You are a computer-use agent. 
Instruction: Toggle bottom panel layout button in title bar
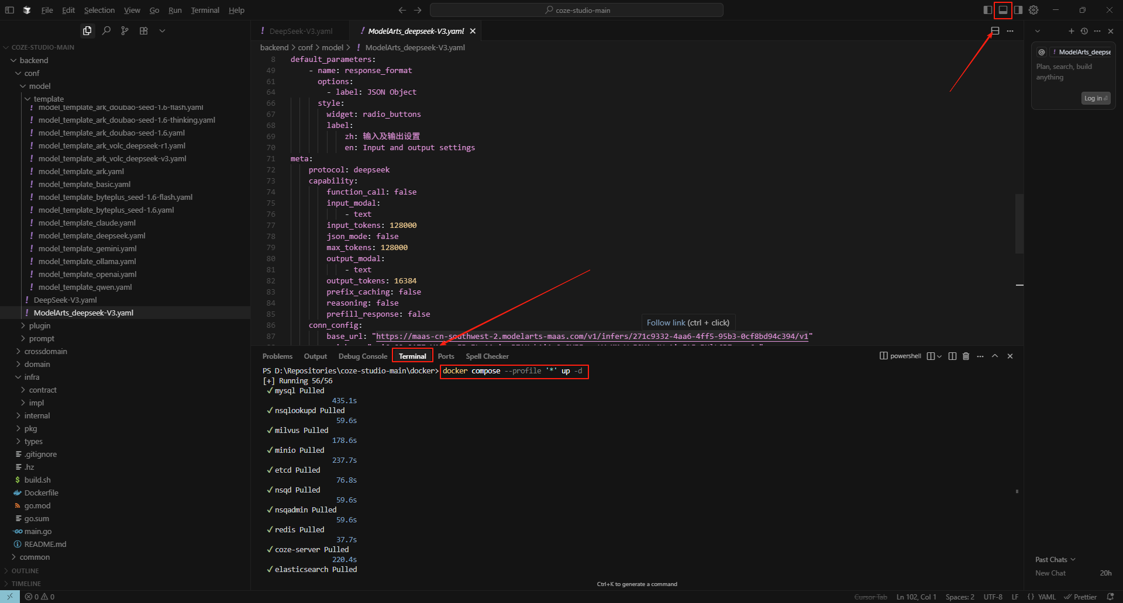[1003, 10]
